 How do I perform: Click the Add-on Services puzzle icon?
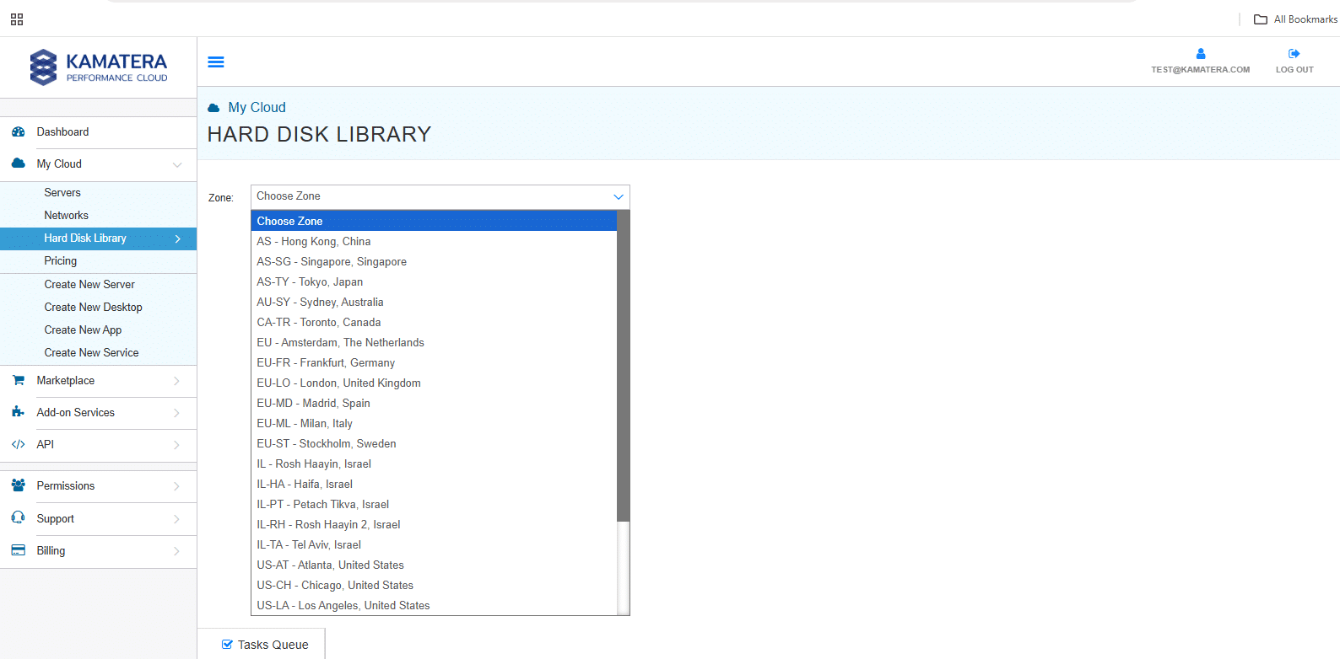pos(19,412)
